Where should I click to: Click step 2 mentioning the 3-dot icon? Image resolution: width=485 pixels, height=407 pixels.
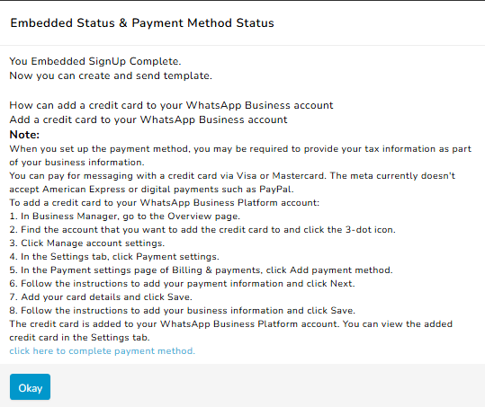[x=202, y=230]
